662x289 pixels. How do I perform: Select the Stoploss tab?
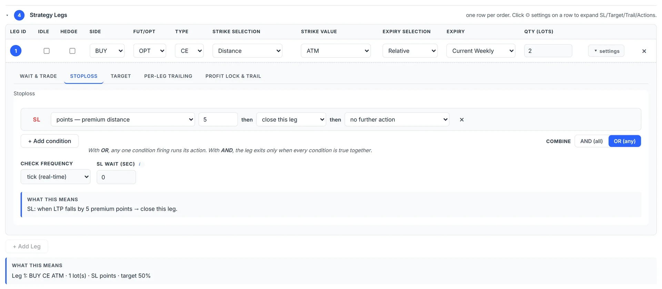click(x=84, y=76)
